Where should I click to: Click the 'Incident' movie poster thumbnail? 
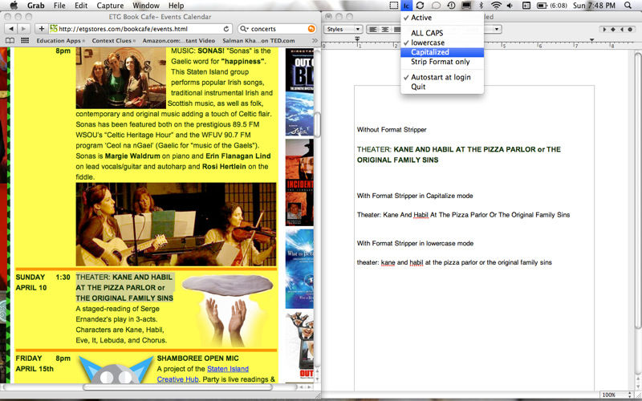point(299,183)
